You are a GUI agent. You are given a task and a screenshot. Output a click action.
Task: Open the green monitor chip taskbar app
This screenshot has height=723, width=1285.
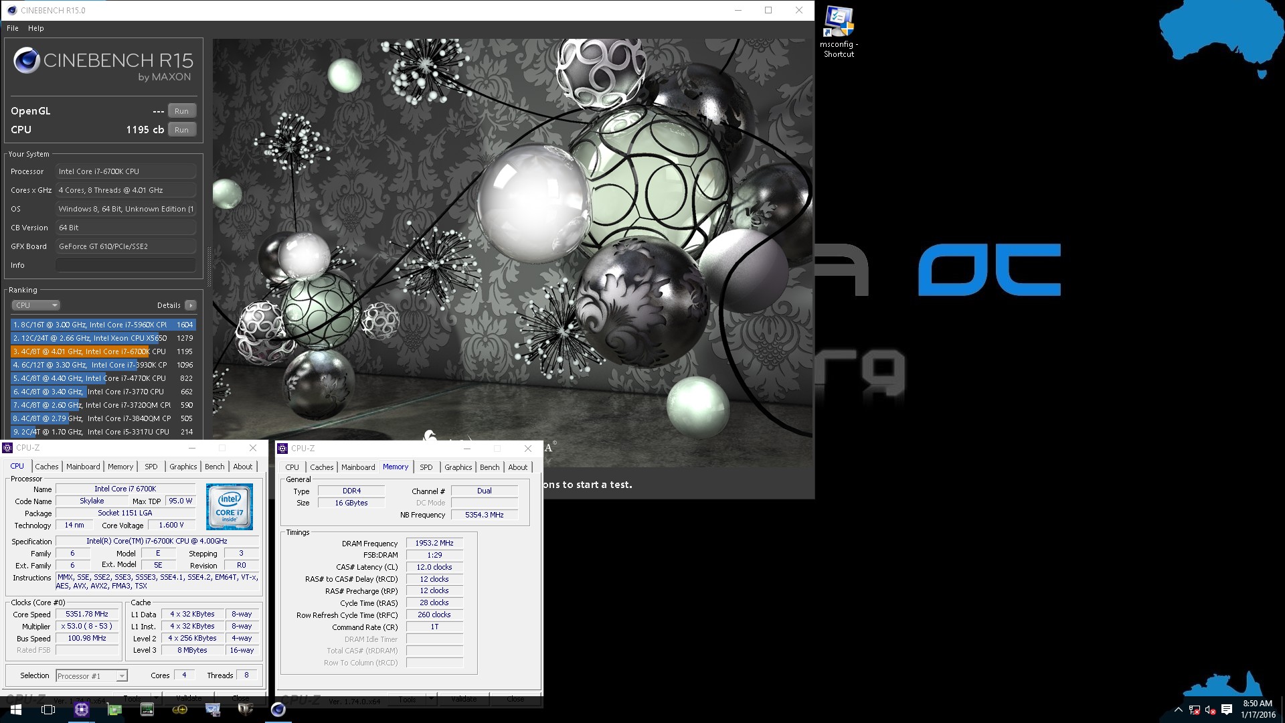[147, 710]
